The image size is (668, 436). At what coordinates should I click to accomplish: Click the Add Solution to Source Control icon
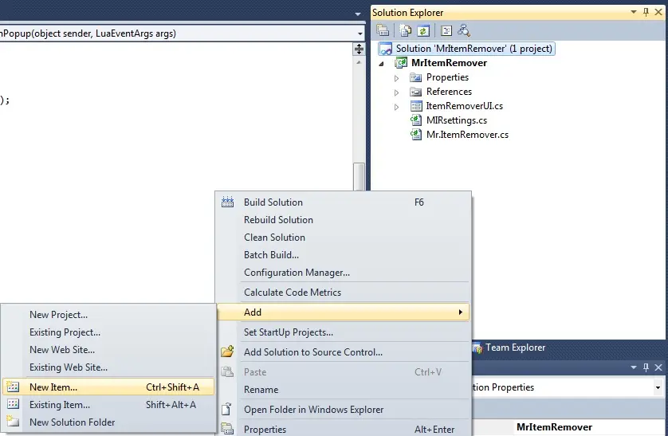click(x=227, y=352)
